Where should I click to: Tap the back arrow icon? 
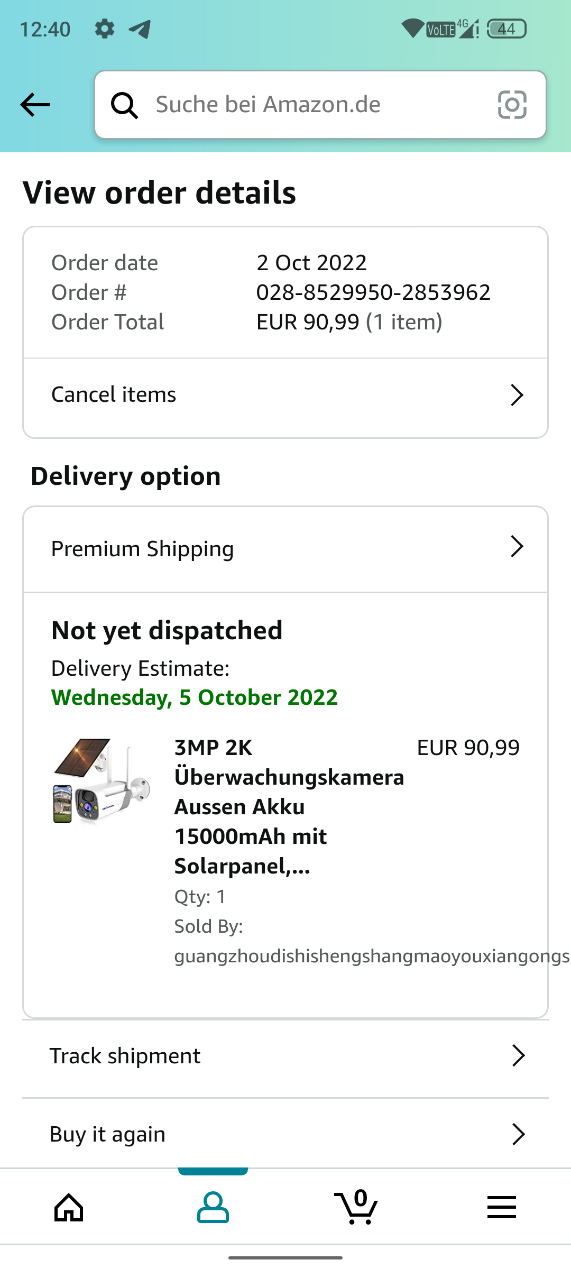point(35,105)
